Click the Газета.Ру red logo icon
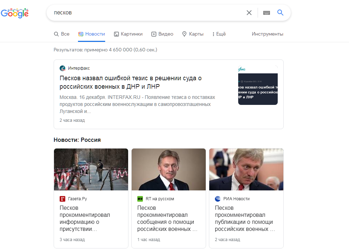 click(x=62, y=199)
